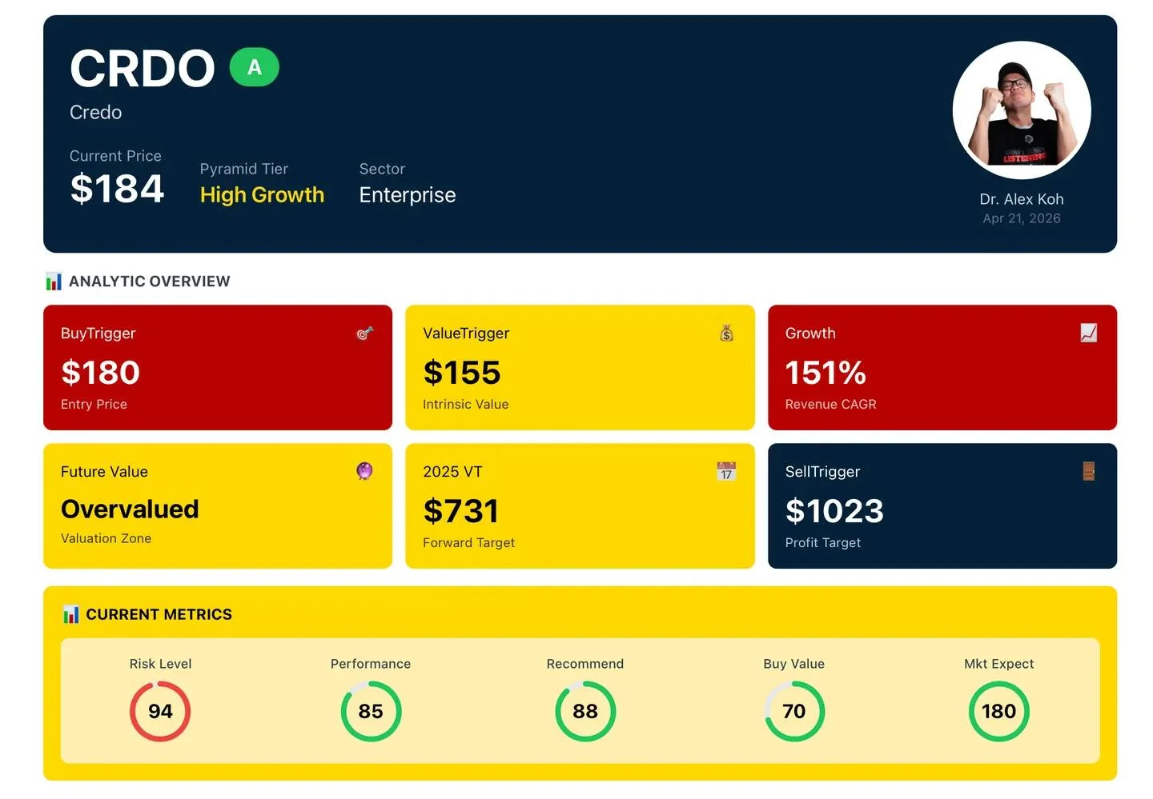Click the Apr 21, 2026 date
This screenshot has width=1153, height=799.
pyautogui.click(x=1022, y=218)
